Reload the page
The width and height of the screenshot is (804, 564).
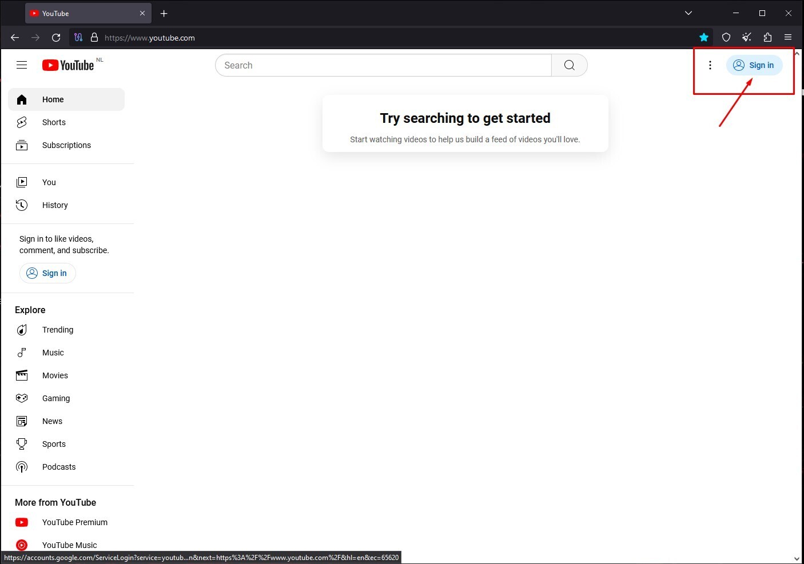pyautogui.click(x=56, y=38)
